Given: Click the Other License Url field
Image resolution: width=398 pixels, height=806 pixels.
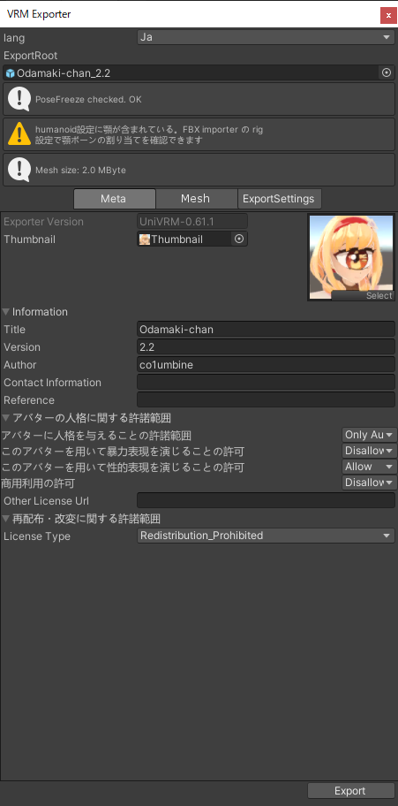Looking at the screenshot, I should point(266,500).
